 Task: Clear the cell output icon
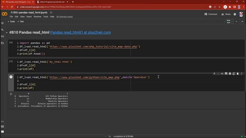pos(11,94)
